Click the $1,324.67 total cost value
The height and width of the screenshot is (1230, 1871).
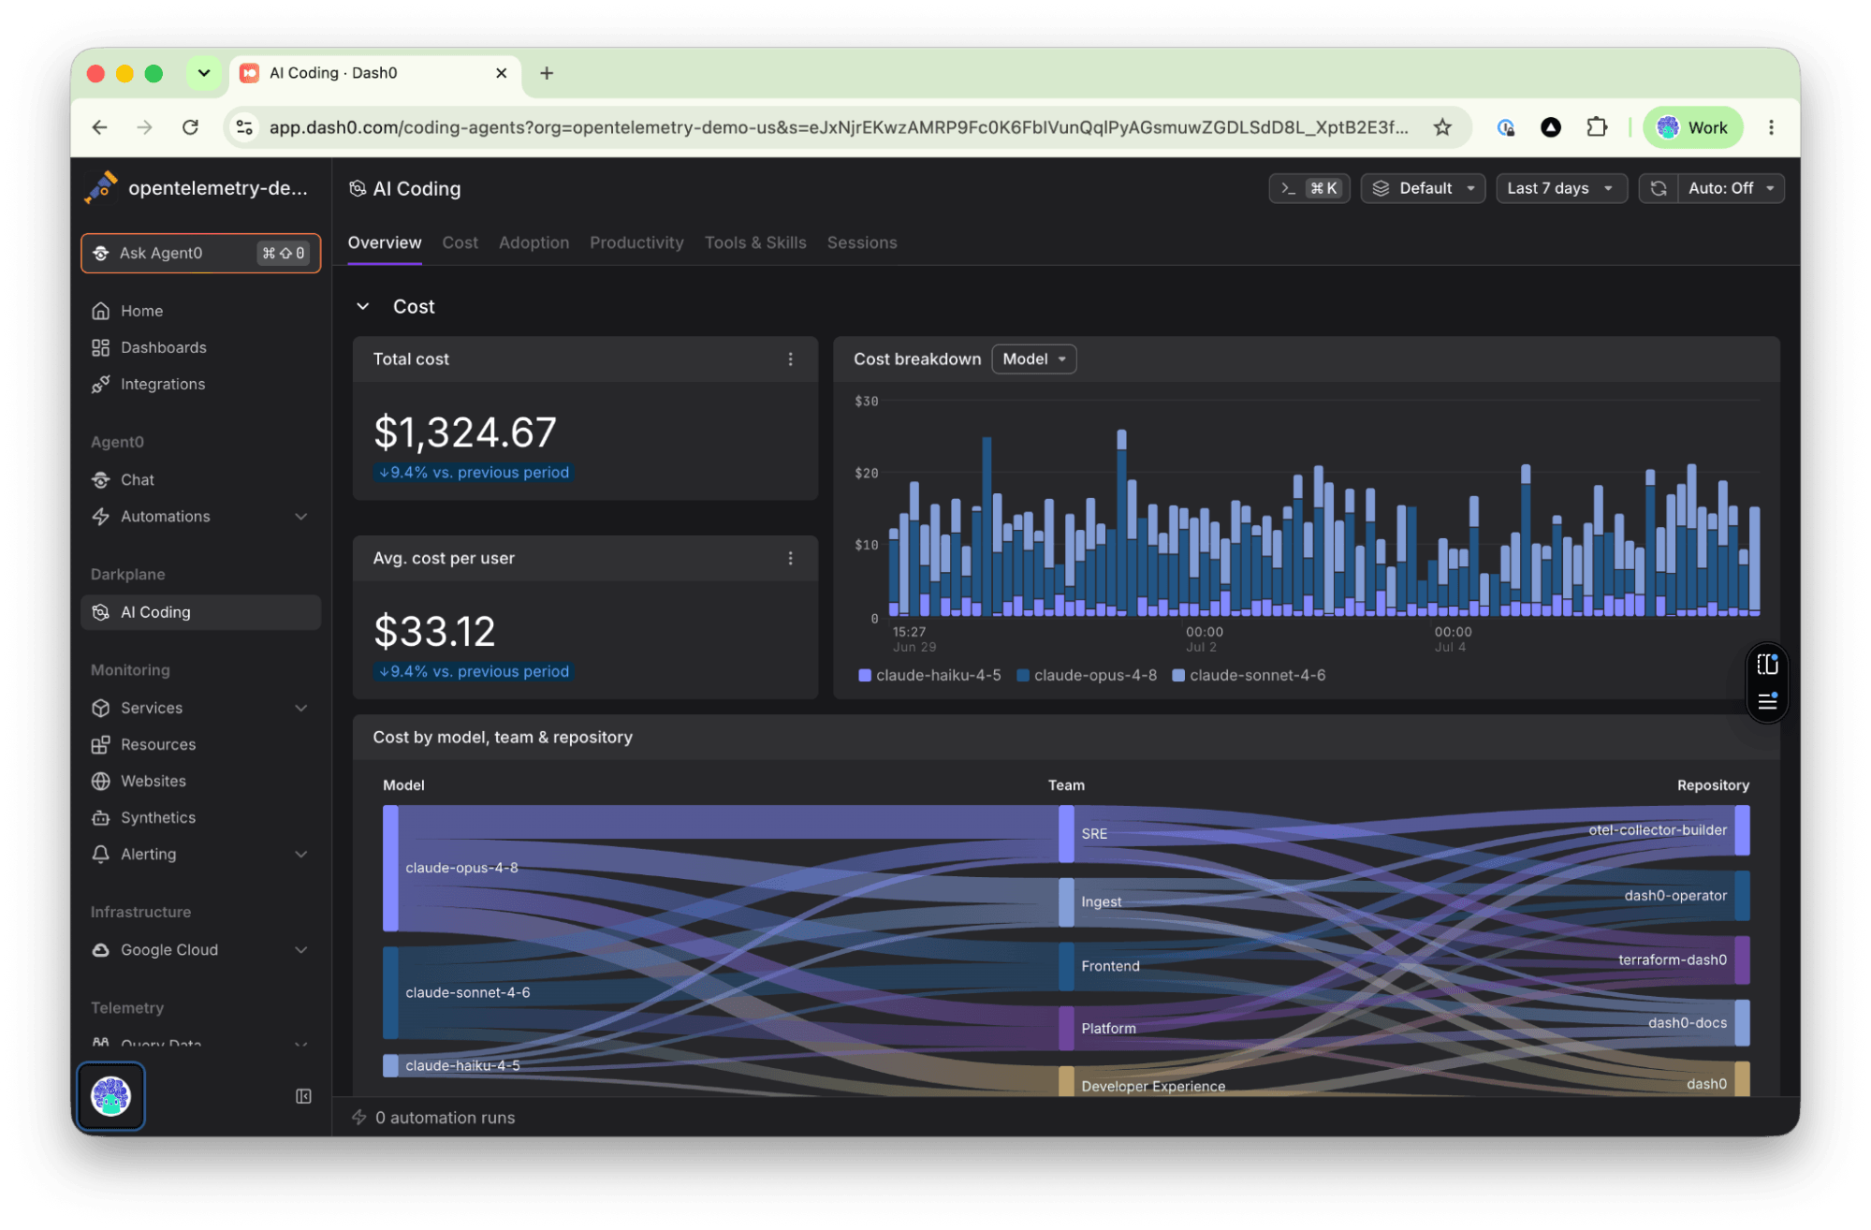(x=465, y=432)
